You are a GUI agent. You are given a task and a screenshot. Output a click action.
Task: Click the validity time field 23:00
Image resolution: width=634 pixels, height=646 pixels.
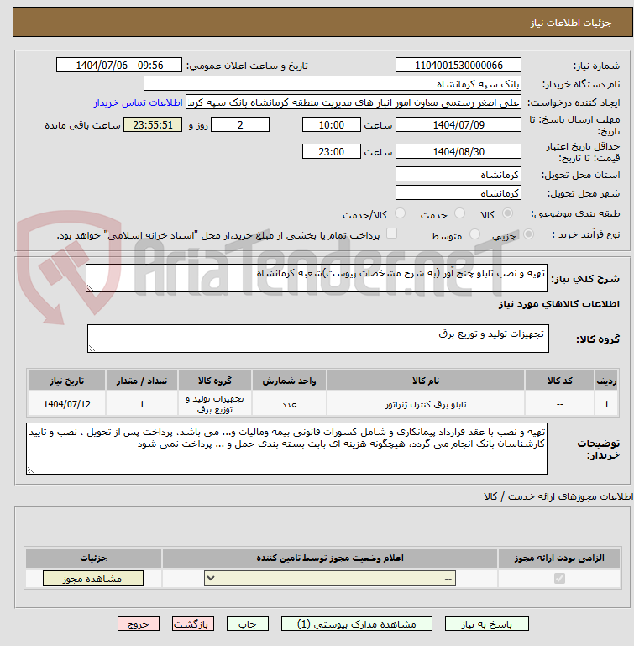pos(331,151)
